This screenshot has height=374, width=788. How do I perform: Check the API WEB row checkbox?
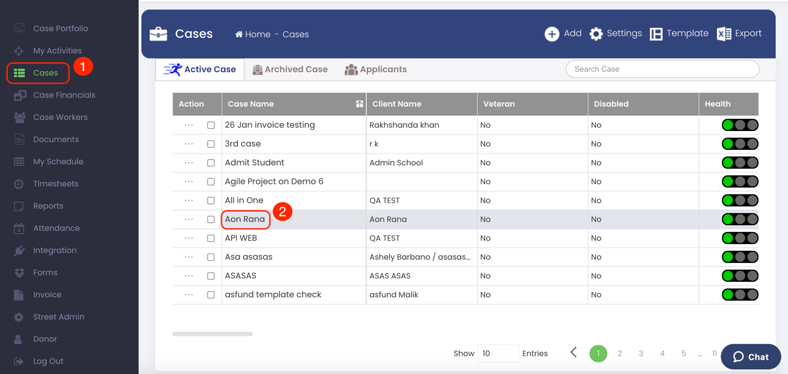click(211, 238)
